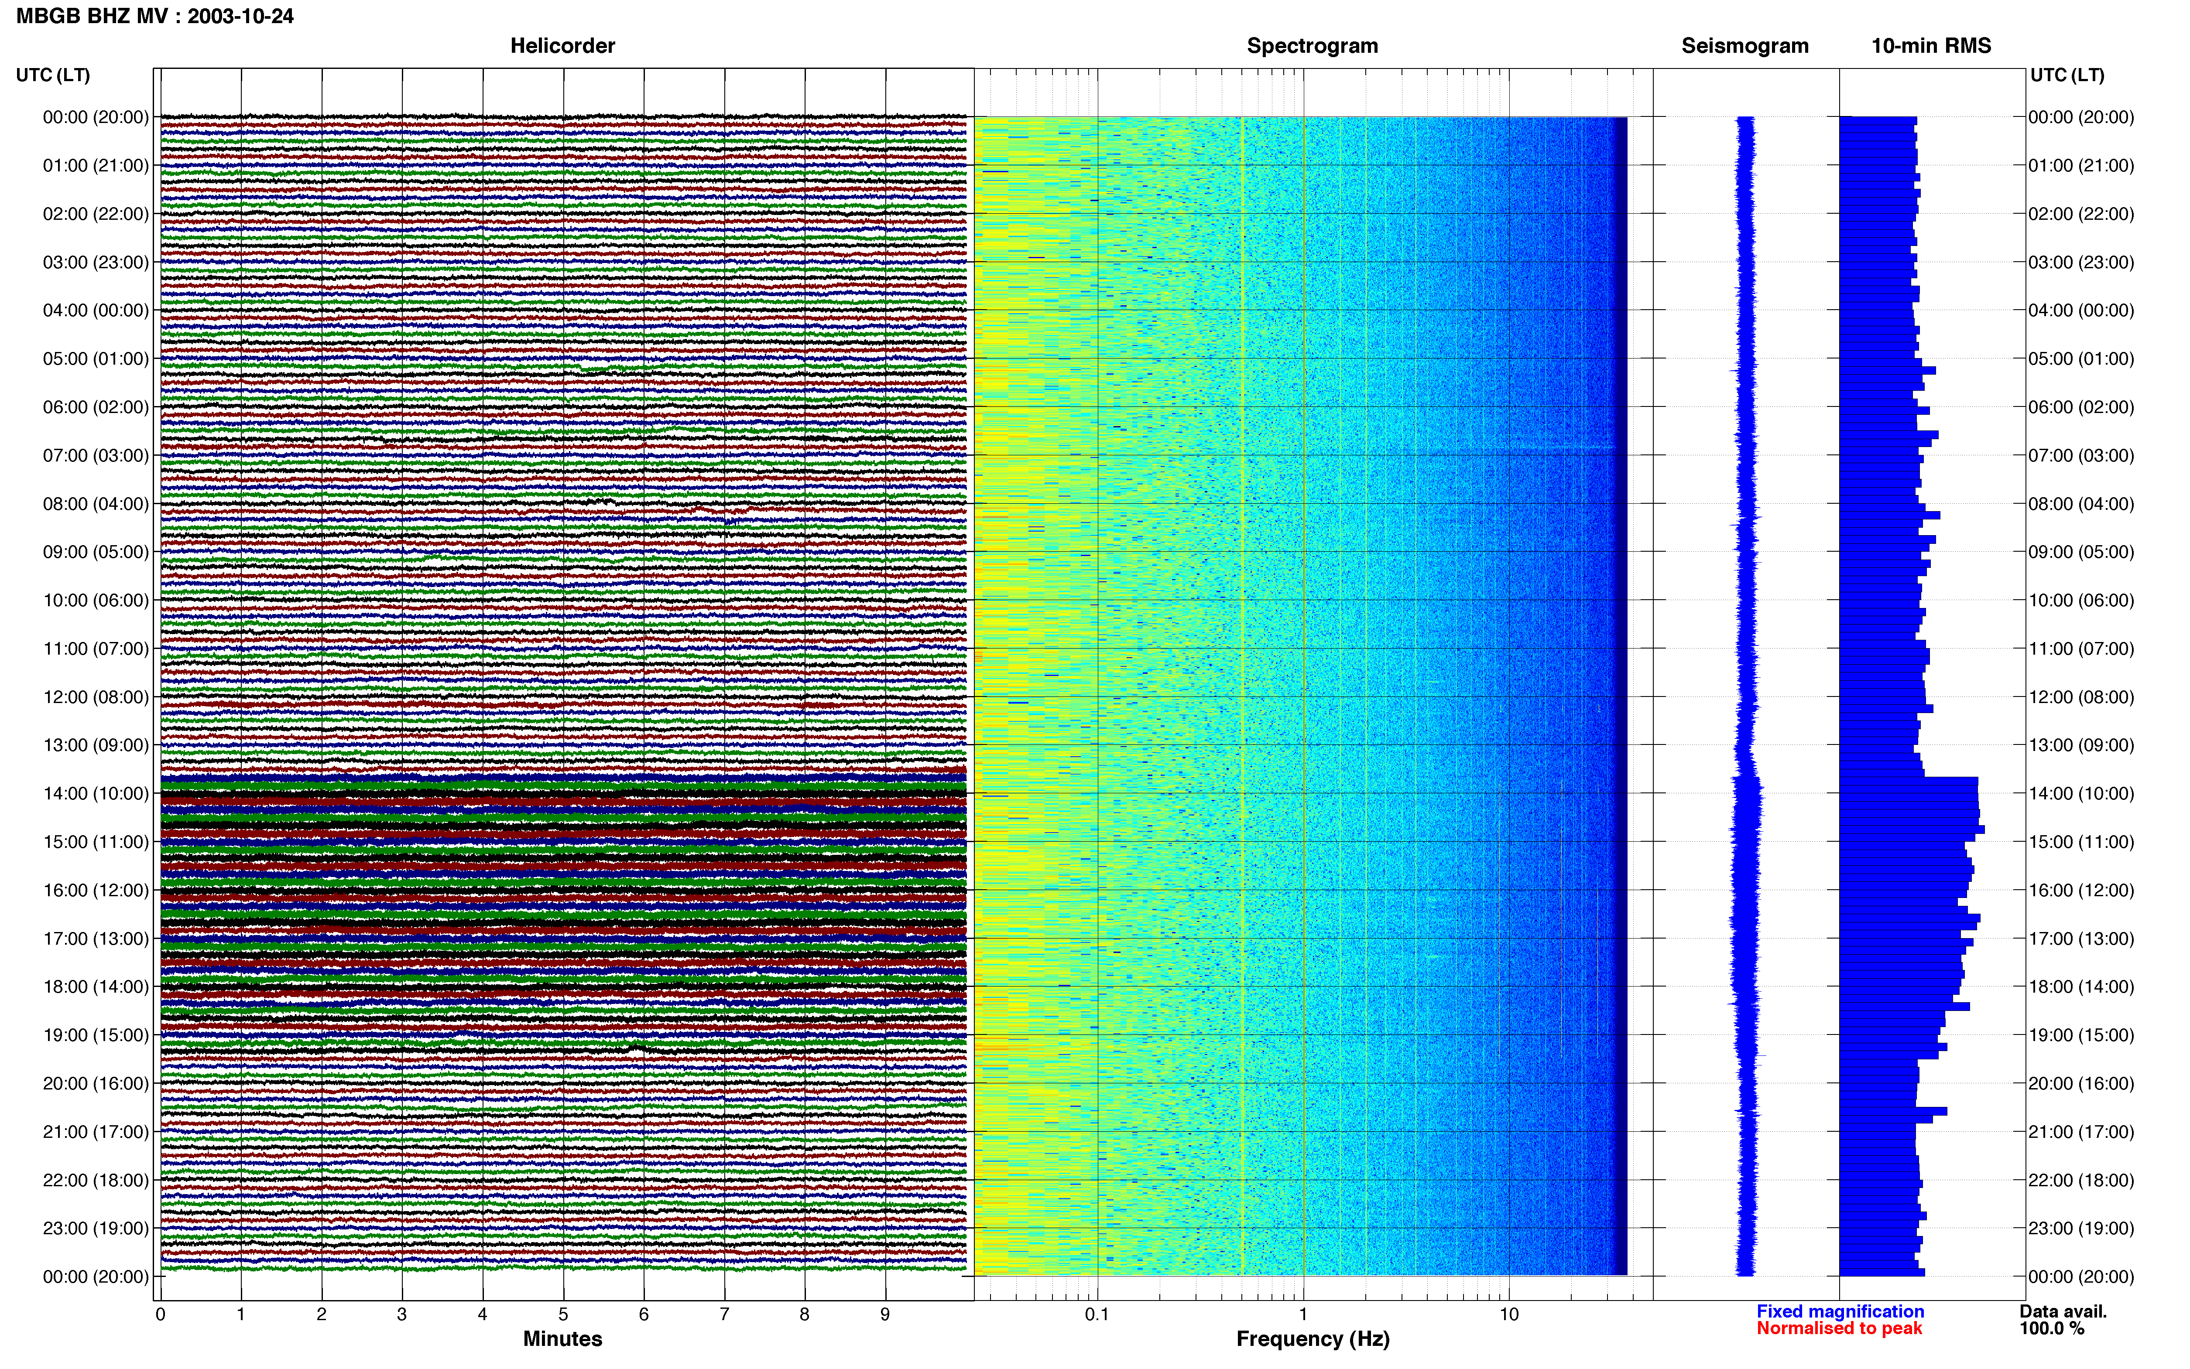The width and height of the screenshot is (2190, 1369).
Task: Click the left time label '03:00 (23:00)'
Action: coord(96,263)
